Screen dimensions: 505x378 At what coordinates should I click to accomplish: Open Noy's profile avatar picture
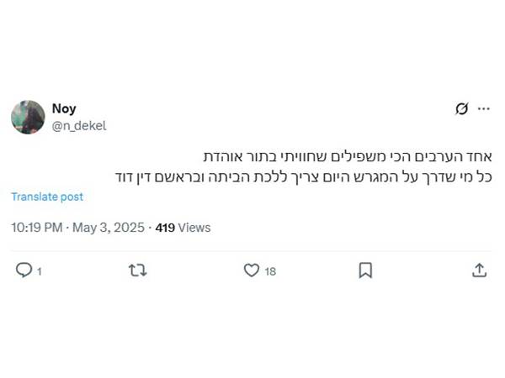[28, 117]
